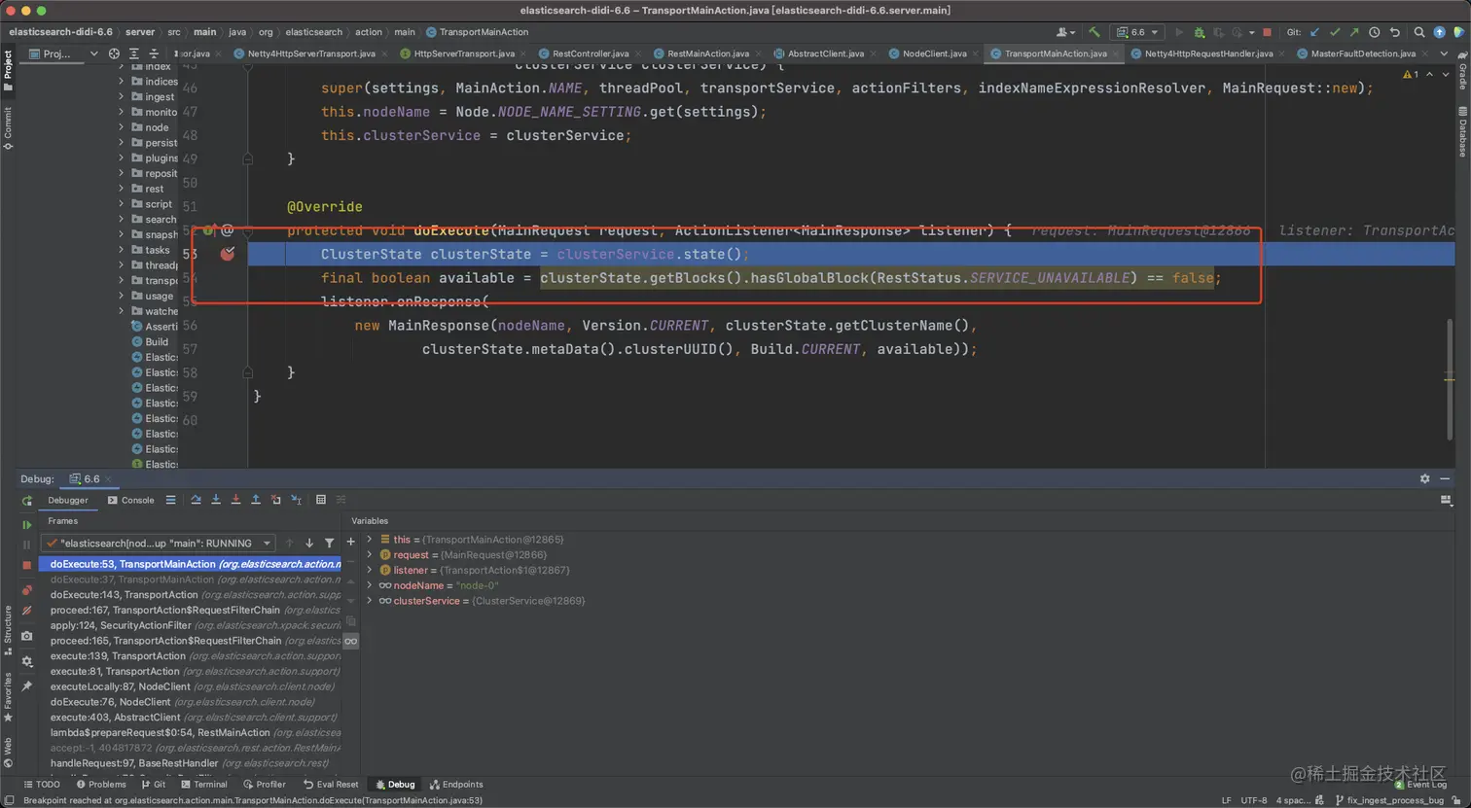This screenshot has height=808, width=1471.
Task: Resume program with the green play icon
Action: pyautogui.click(x=26, y=524)
